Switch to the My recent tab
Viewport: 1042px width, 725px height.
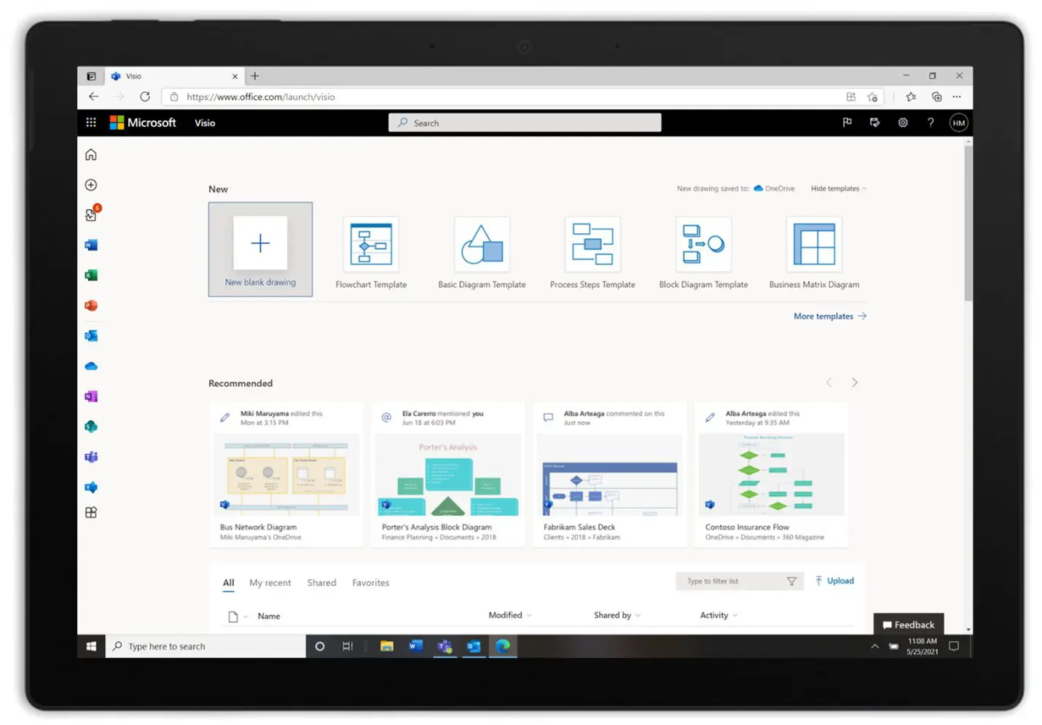click(270, 583)
